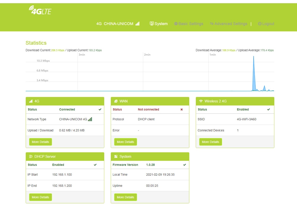Click the traffic spike on the statistics graph
Viewport: 297px width, 207px height.
[254, 74]
